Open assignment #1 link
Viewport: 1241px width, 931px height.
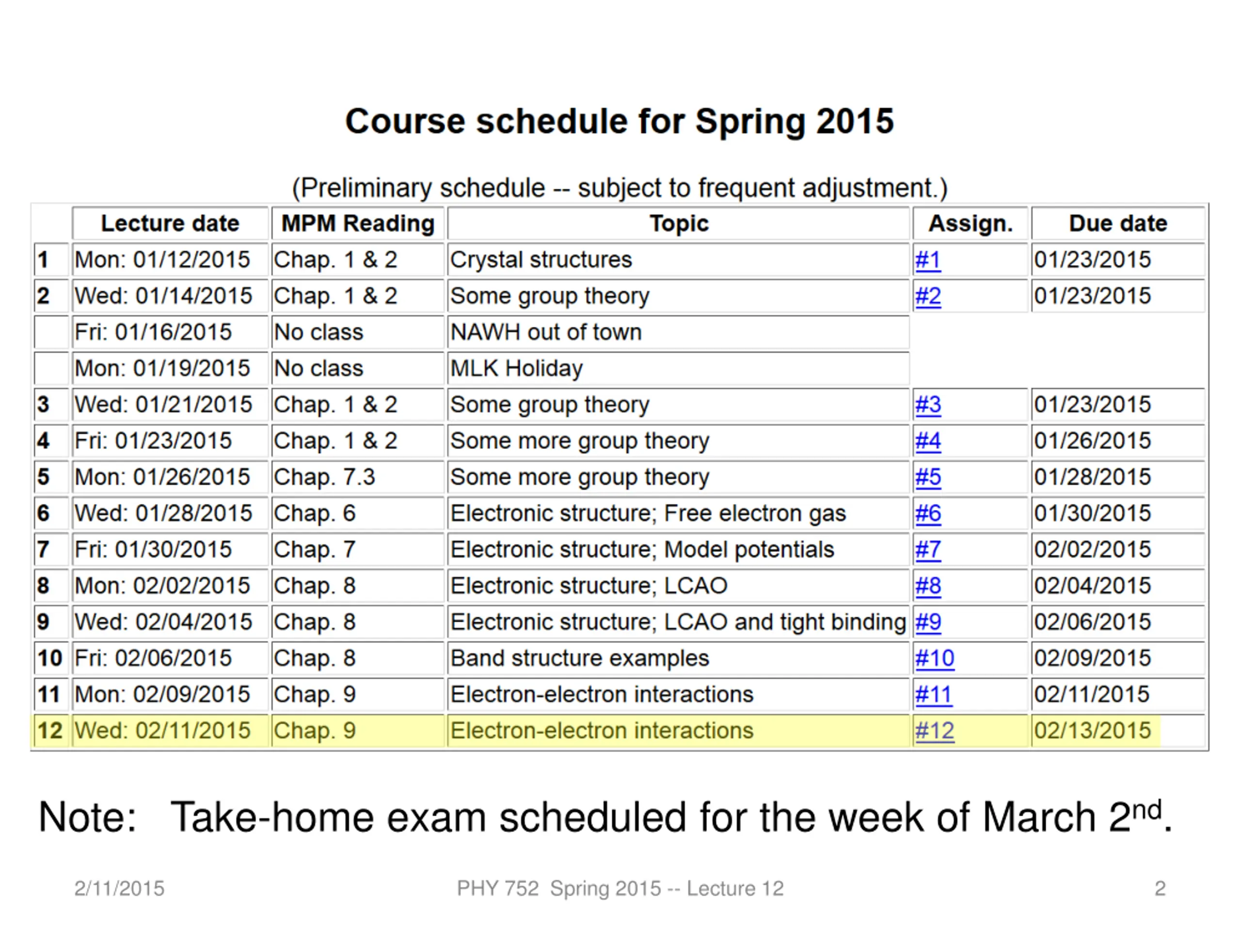tap(928, 260)
